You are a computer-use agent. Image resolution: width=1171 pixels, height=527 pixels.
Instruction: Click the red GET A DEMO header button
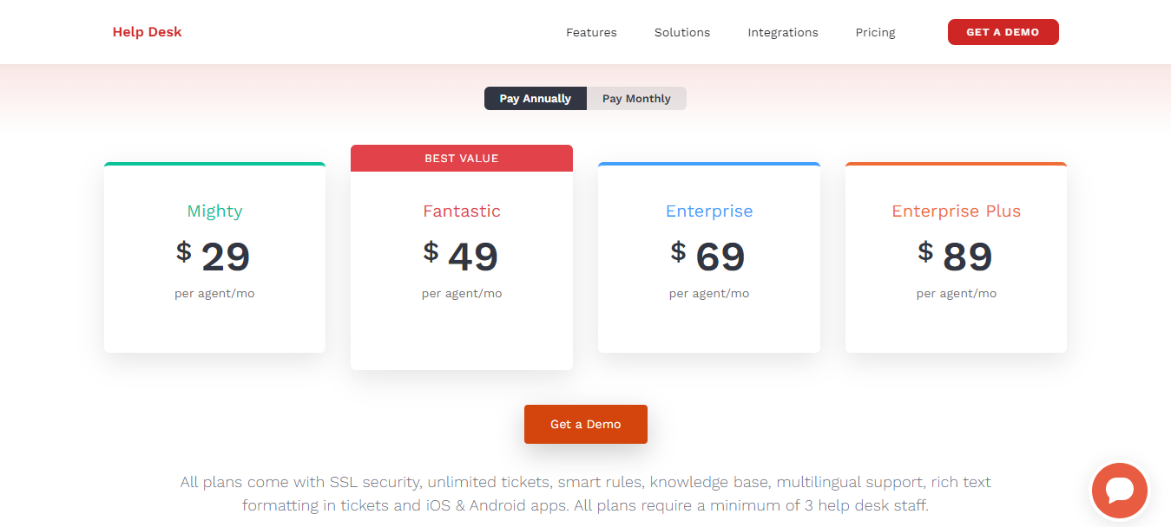pos(1003,31)
